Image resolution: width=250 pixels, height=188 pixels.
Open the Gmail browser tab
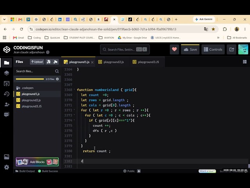[x=20, y=19]
